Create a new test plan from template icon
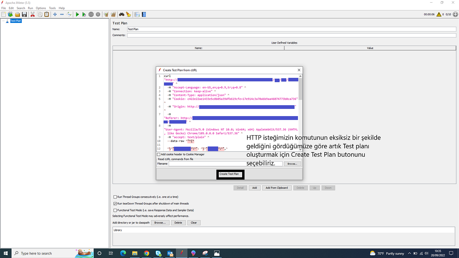Screen dimensions: 459x258 [x=10, y=14]
